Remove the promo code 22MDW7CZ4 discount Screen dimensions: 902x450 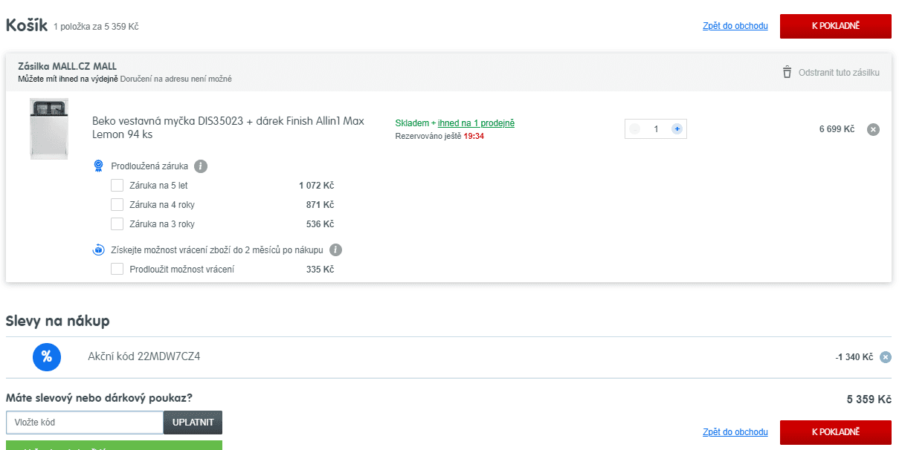point(886,357)
